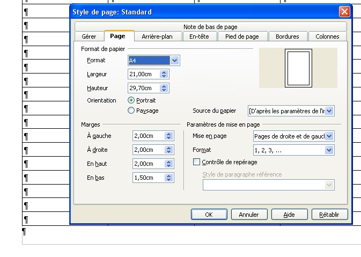
Task: Open the Note de bas de page tab
Action: point(210,27)
